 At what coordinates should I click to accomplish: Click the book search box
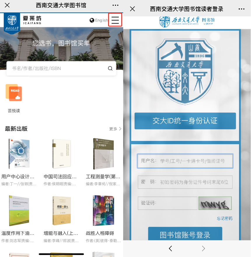pos(58,68)
